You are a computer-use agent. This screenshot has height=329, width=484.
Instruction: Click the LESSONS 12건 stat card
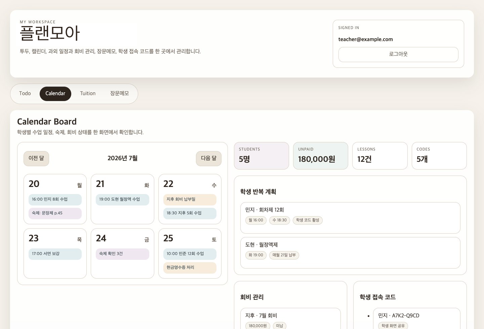(x=380, y=156)
